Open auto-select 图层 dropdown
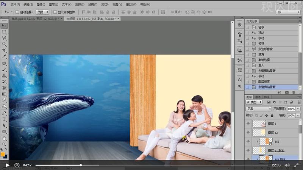This screenshot has width=303, height=170. 42,12
